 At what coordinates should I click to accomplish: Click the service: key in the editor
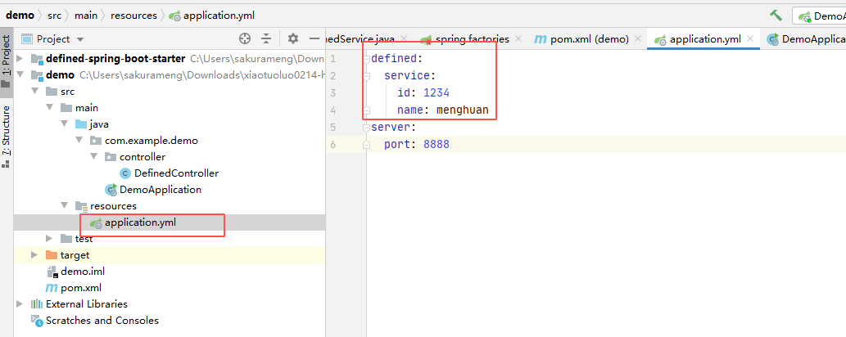click(x=409, y=75)
